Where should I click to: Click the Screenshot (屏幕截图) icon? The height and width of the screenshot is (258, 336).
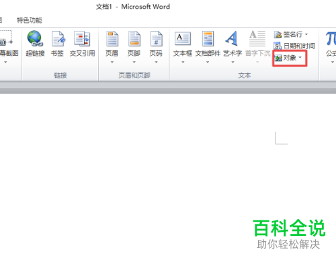click(x=6, y=38)
